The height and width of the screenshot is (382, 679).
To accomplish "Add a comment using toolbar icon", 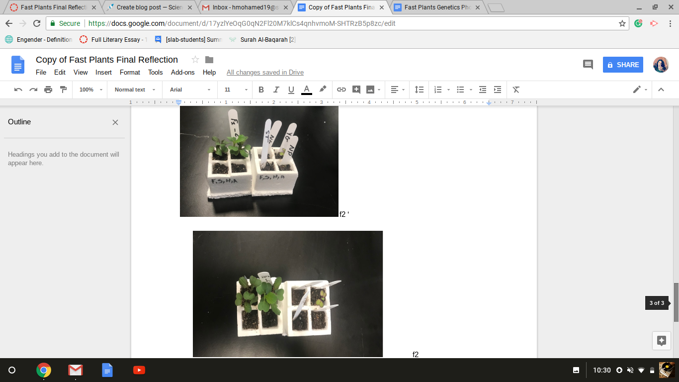I will [356, 90].
